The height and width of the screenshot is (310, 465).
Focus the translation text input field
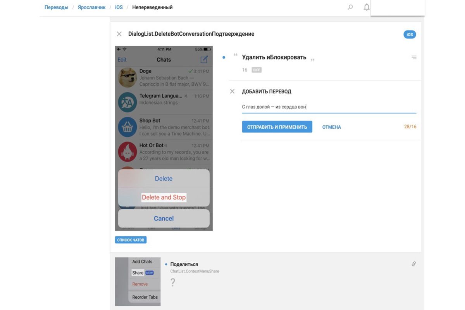(329, 107)
